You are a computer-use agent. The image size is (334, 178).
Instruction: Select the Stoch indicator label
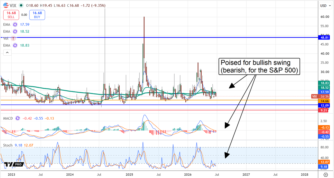click(x=8, y=145)
